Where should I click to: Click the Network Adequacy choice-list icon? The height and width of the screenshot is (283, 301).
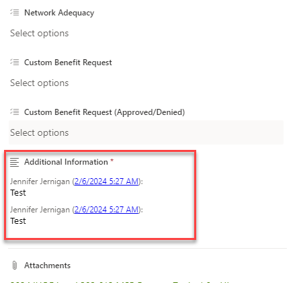15,12
